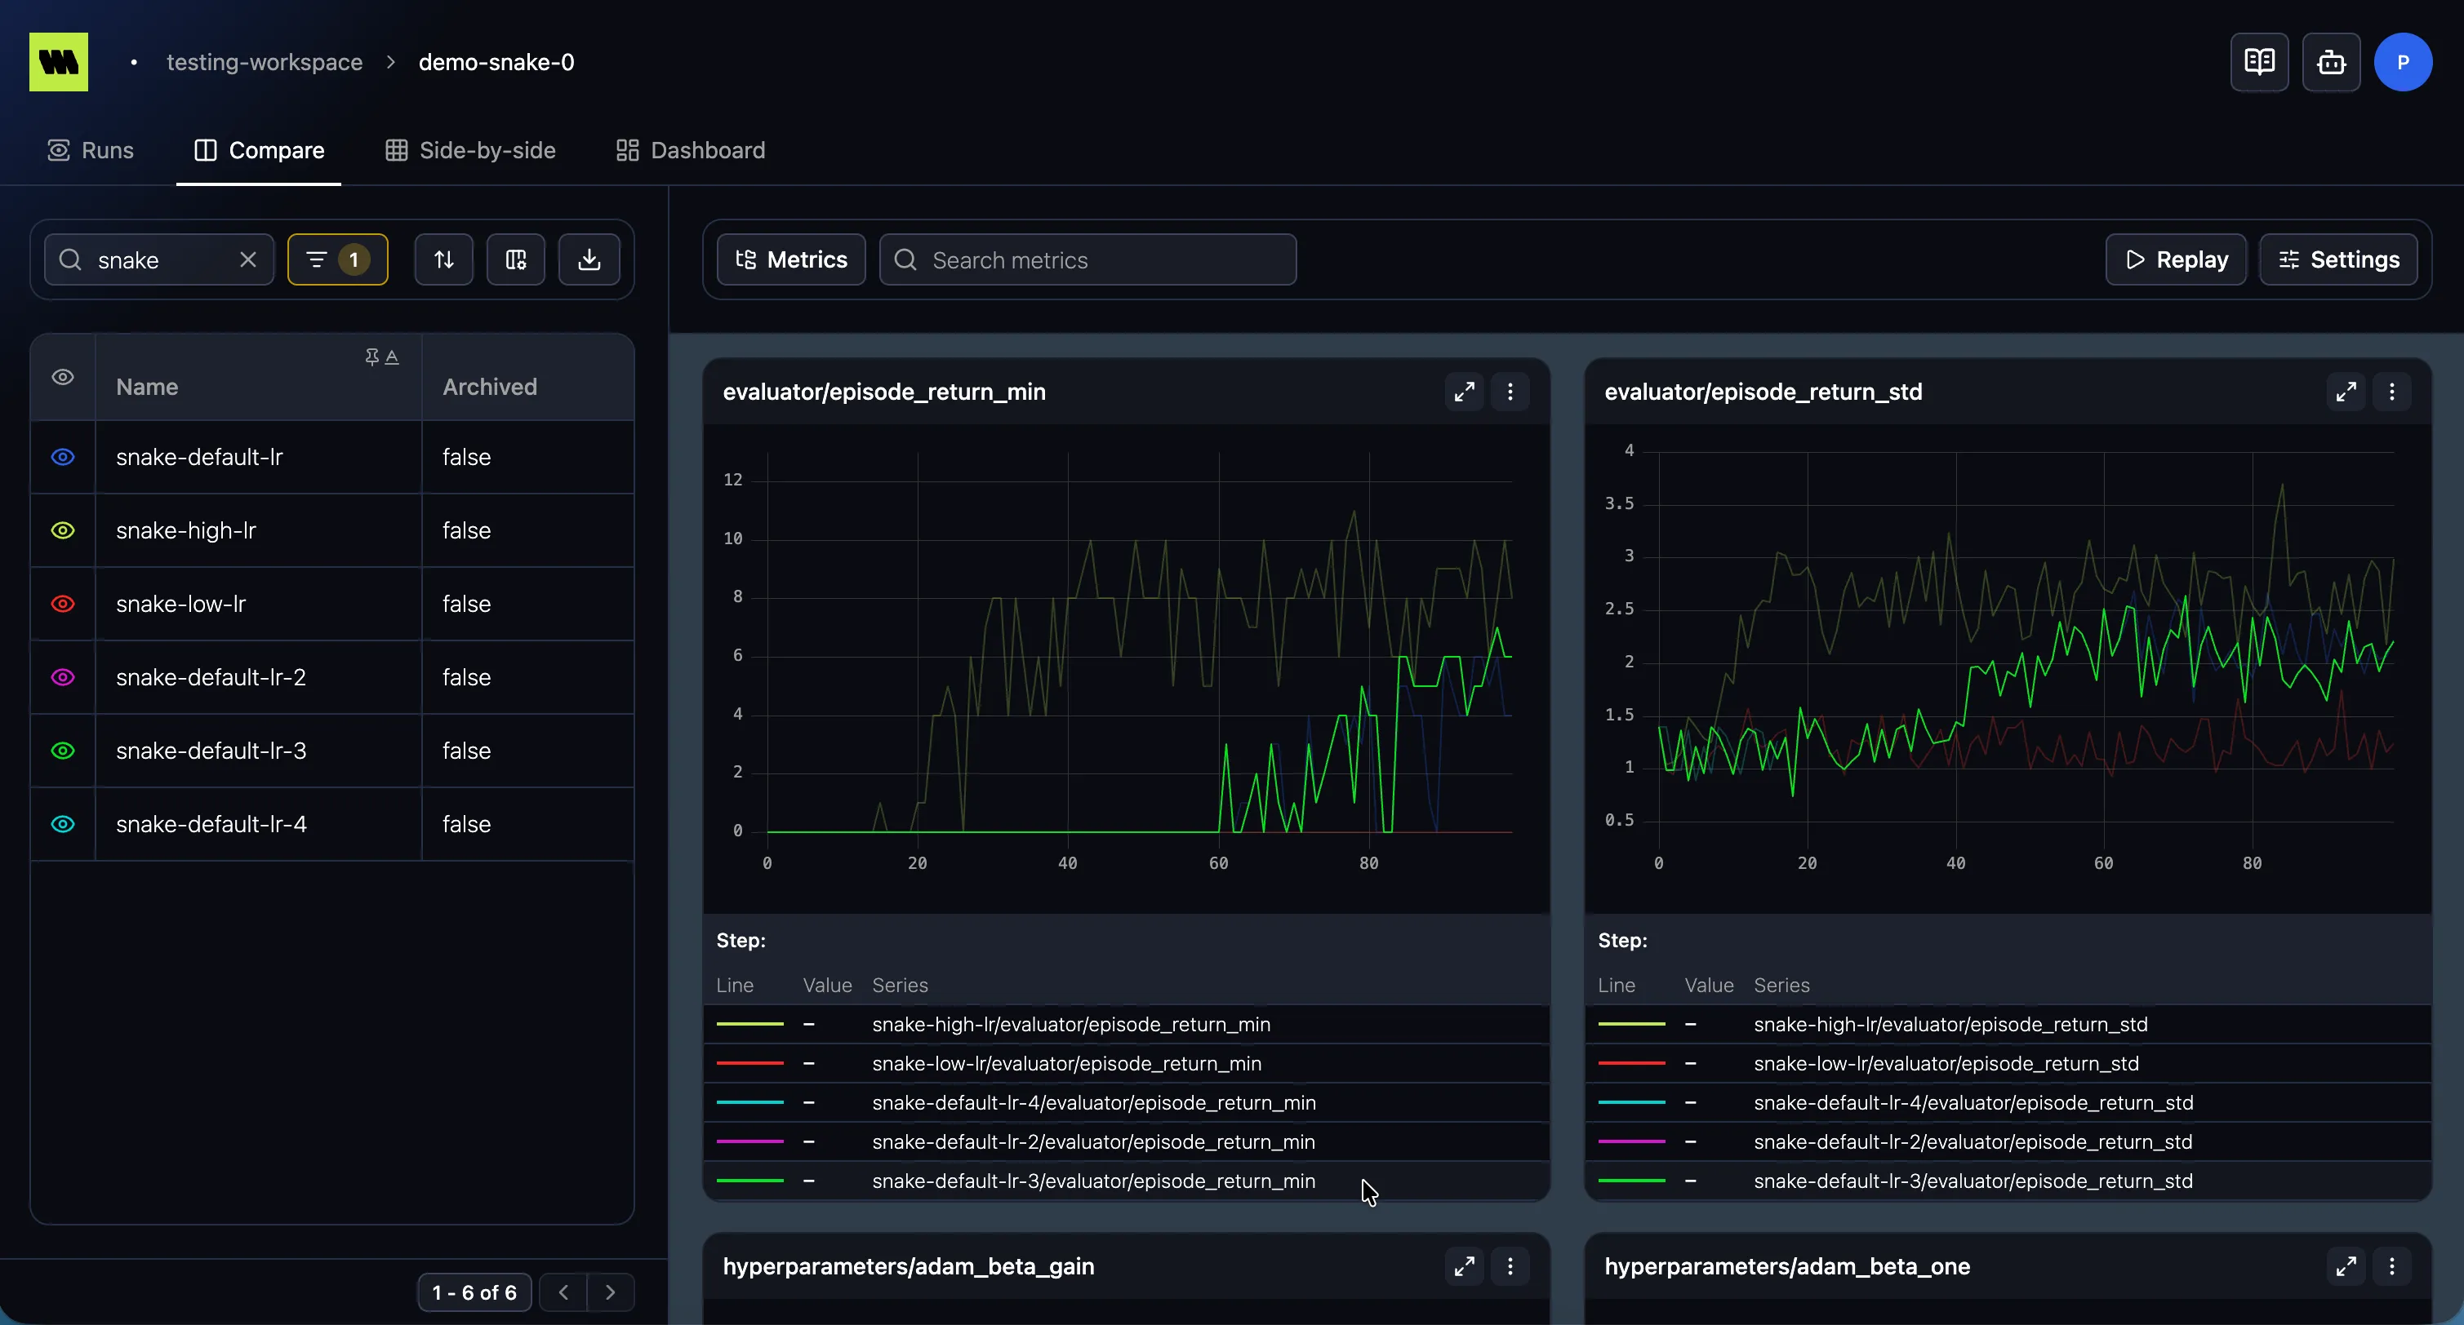Open the Settings button
Viewport: 2464px width, 1325px height.
pyautogui.click(x=2337, y=260)
